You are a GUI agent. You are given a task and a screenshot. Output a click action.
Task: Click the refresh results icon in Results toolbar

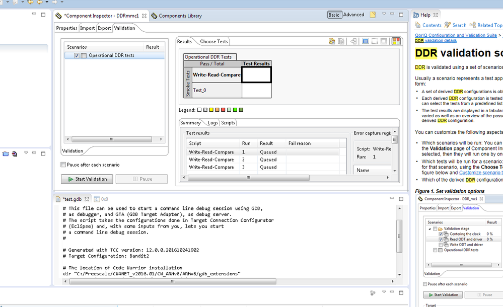tap(332, 41)
